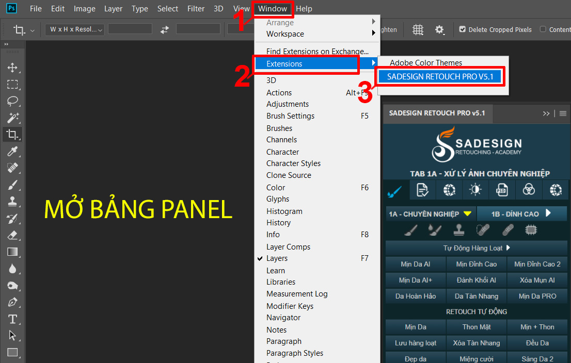Open the Help menu

[304, 9]
